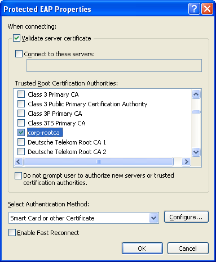Click the horizontal scroll left arrow
Image resolution: width=216 pixels, height=262 pixels.
(x=19, y=161)
